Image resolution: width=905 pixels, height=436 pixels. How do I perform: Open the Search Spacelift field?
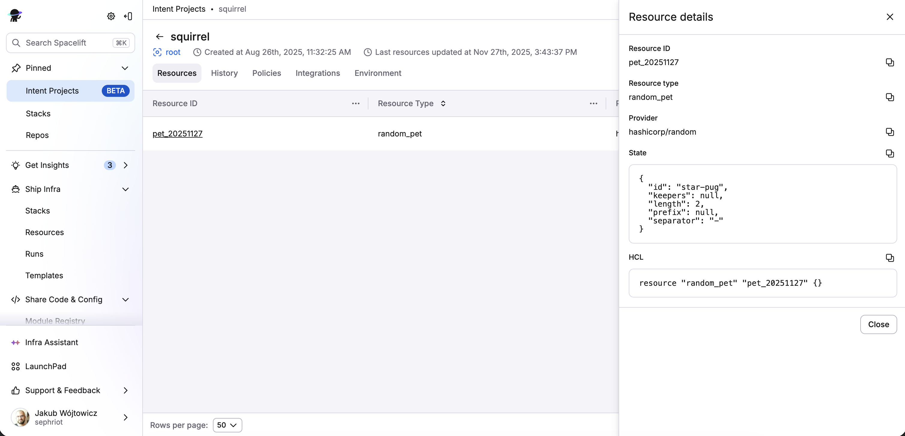[x=70, y=43]
